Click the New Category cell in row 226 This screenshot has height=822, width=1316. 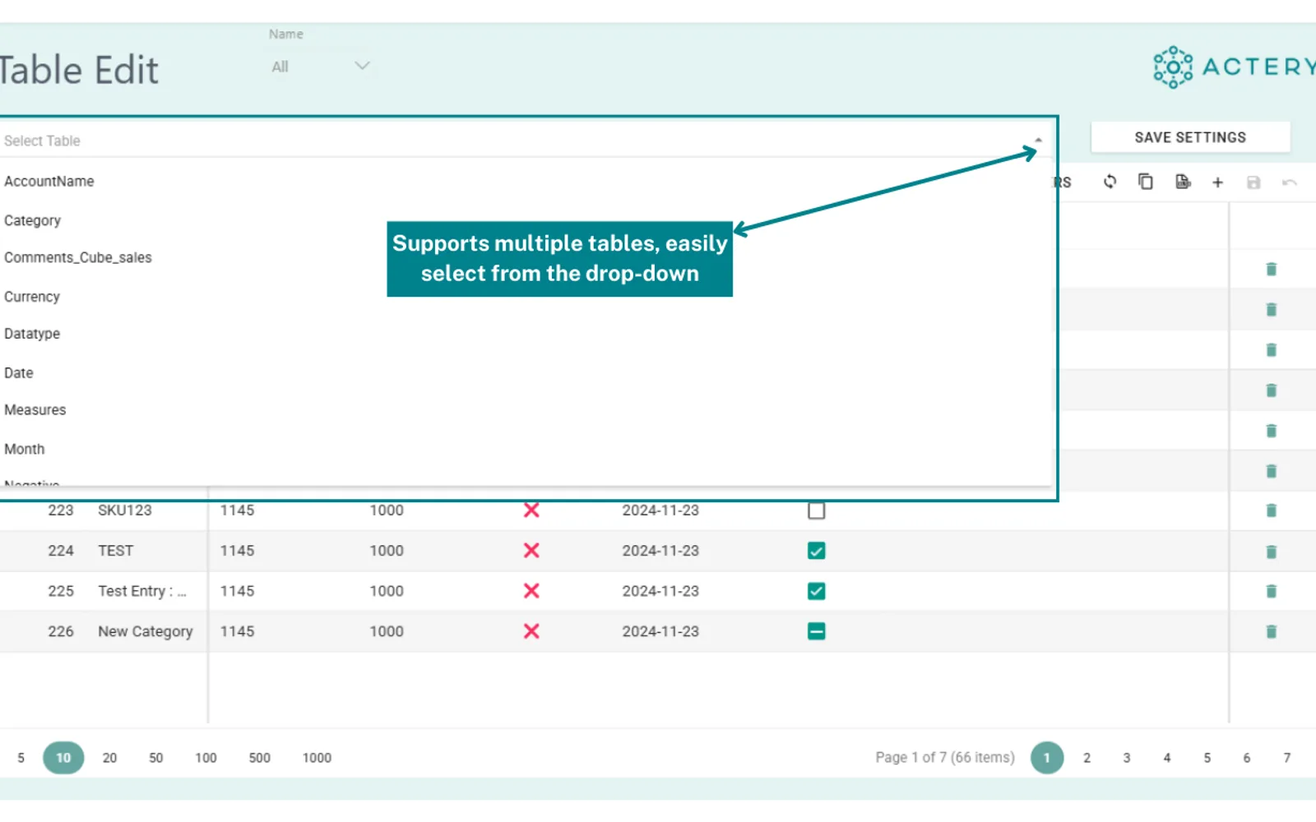pyautogui.click(x=146, y=631)
